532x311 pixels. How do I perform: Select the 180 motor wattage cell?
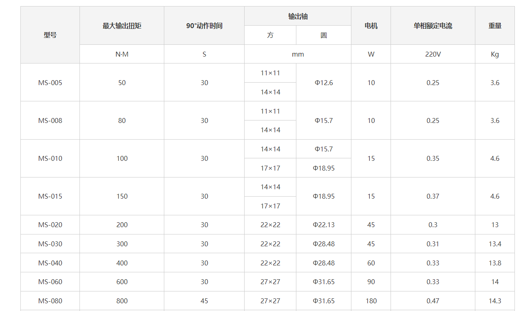371,301
